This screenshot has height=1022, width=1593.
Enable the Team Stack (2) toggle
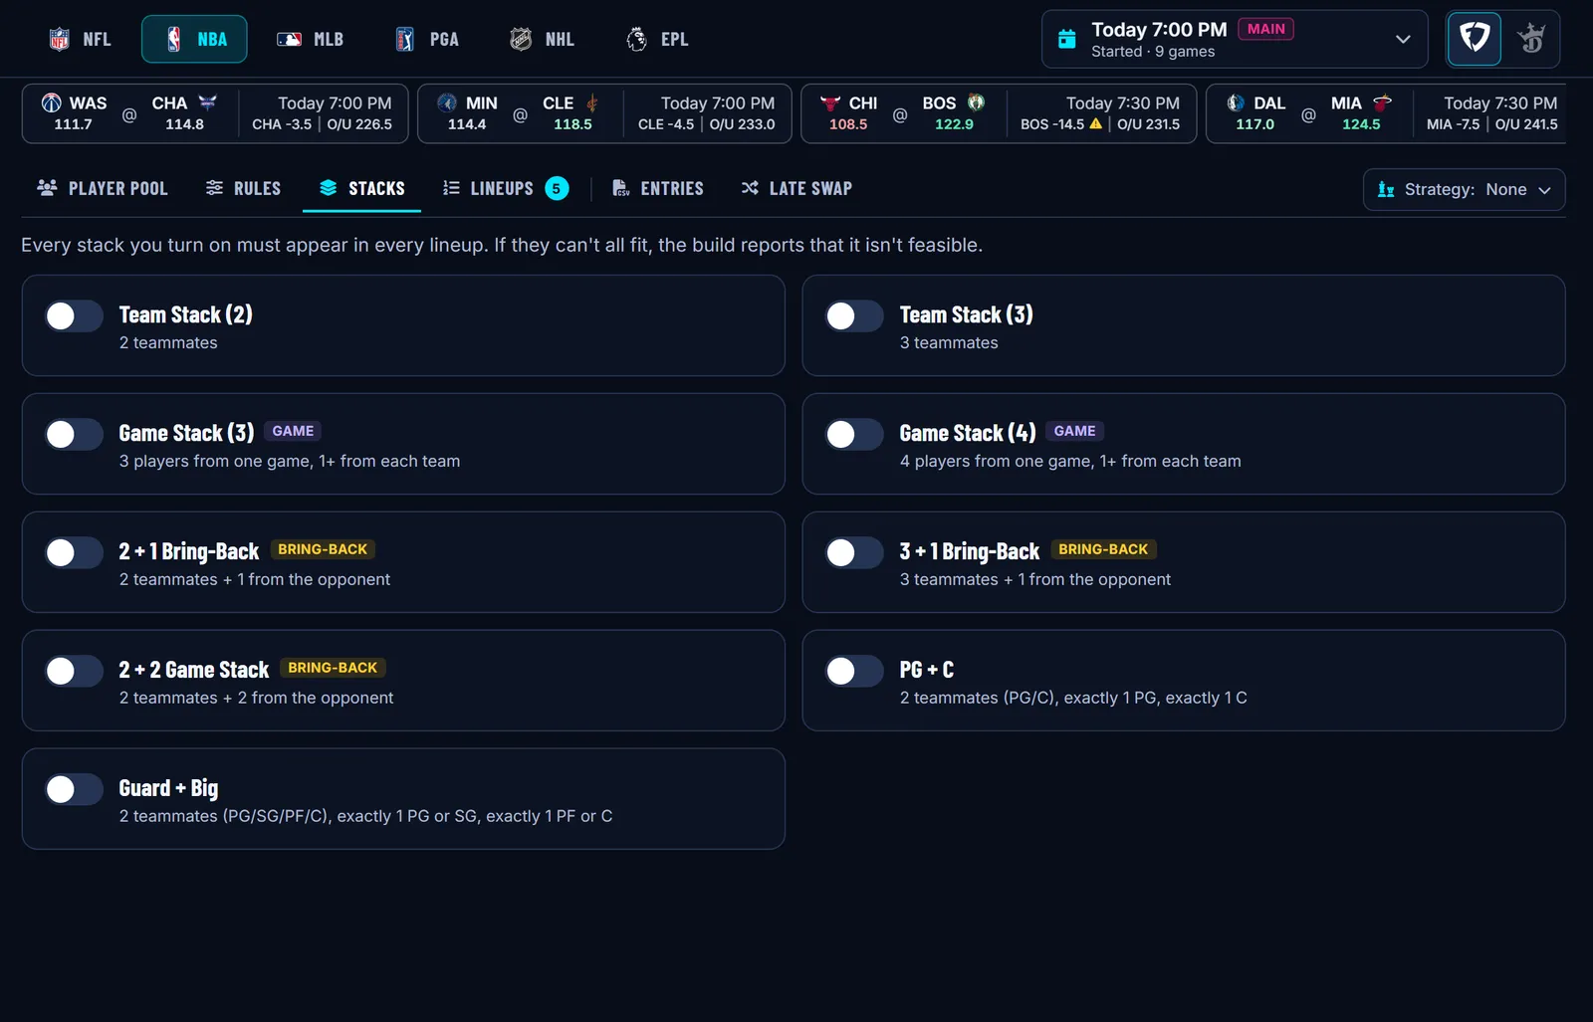point(75,316)
